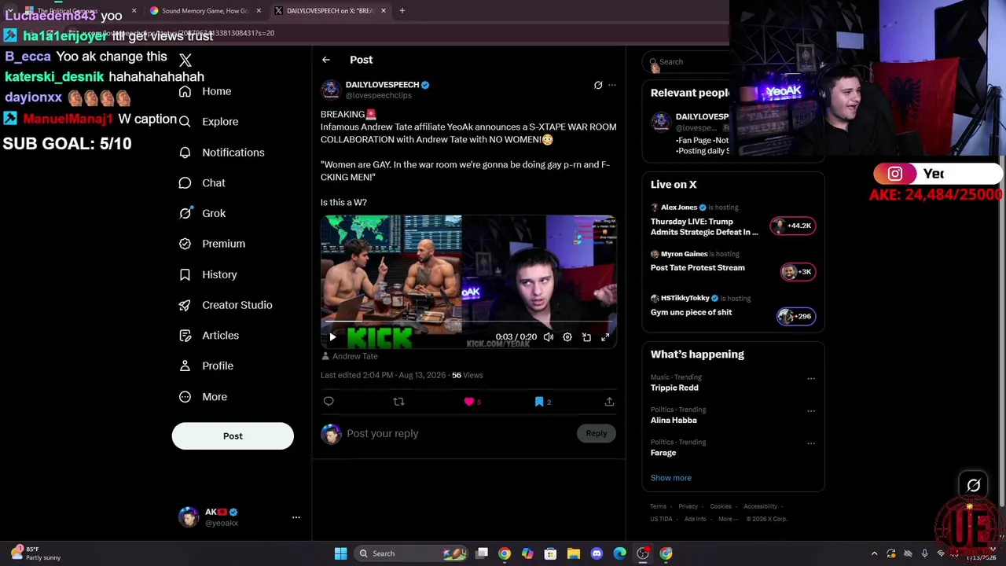Click the Search field on X
1006x566 pixels.
(686, 61)
